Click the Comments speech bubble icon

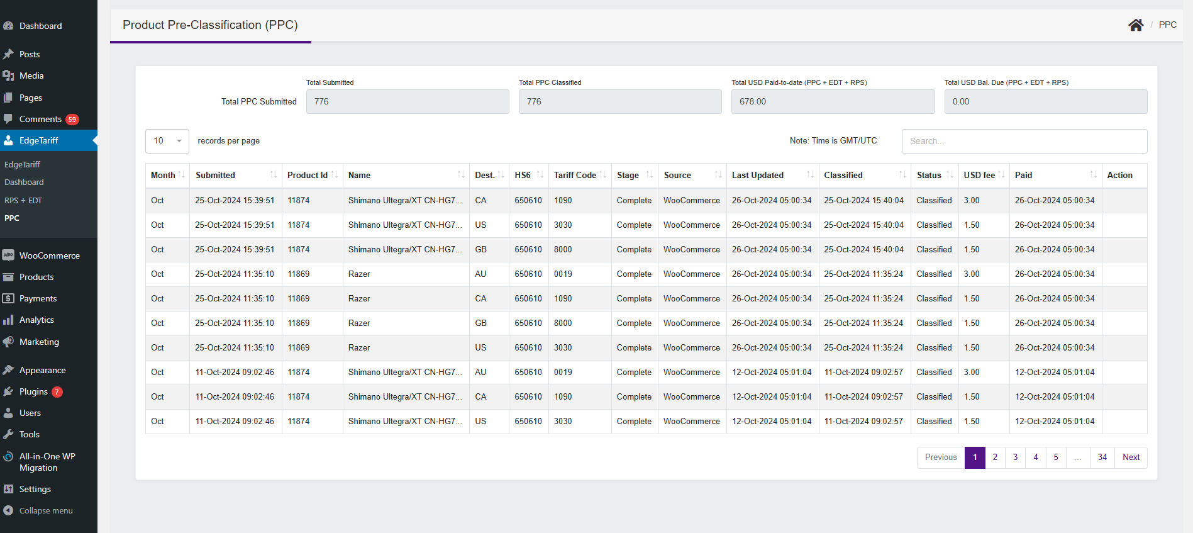[8, 119]
